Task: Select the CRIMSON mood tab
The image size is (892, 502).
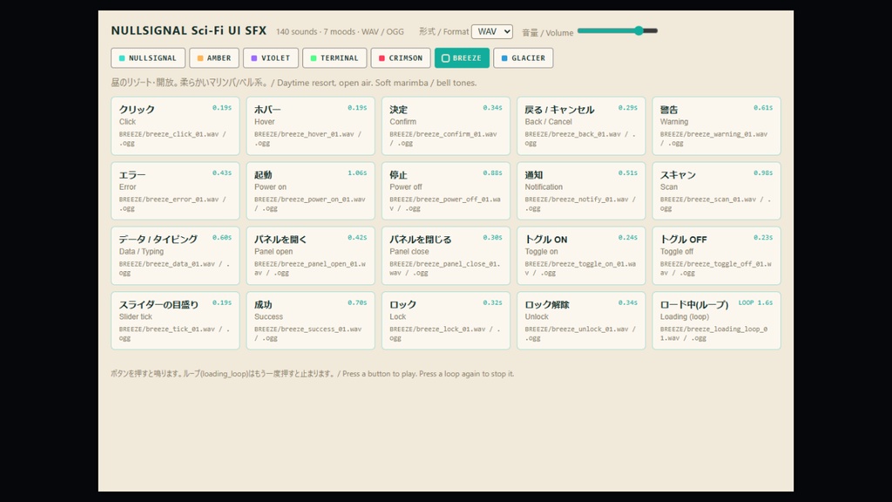Action: [401, 58]
